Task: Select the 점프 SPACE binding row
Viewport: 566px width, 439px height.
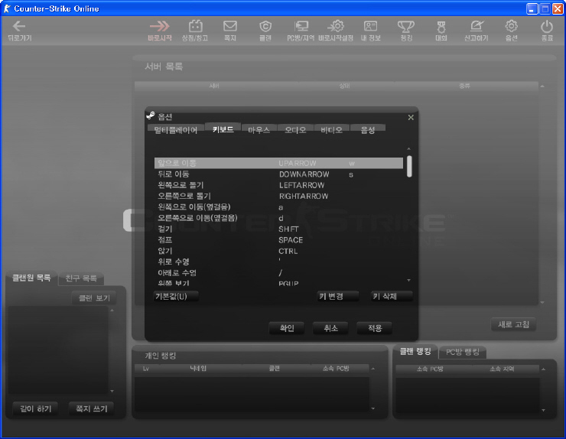Action: (x=278, y=240)
